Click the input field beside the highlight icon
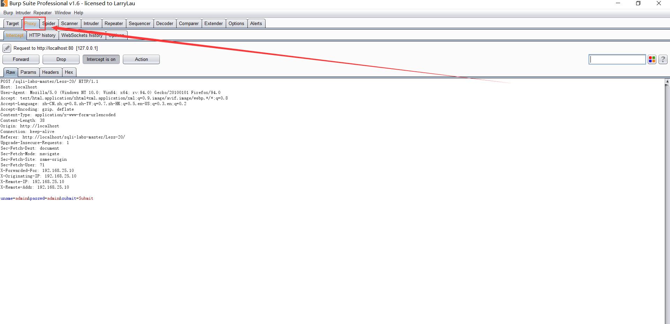Viewport: 670px width, 324px height. coord(617,60)
